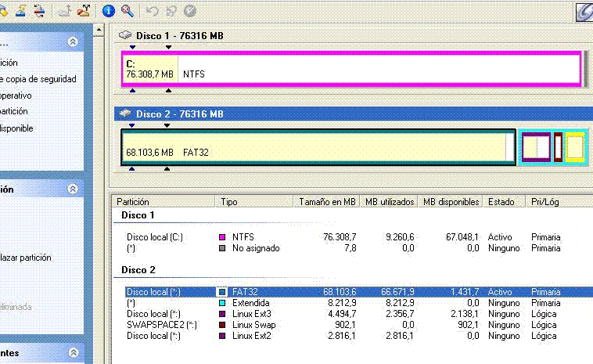Click the MB utilizados column header
This screenshot has width=593, height=364.
(x=389, y=202)
